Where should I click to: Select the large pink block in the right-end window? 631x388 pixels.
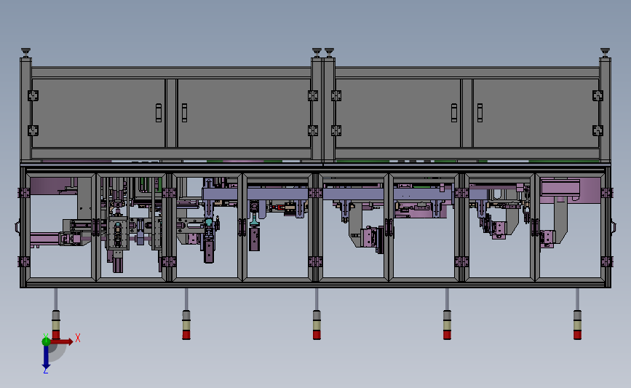(560, 188)
